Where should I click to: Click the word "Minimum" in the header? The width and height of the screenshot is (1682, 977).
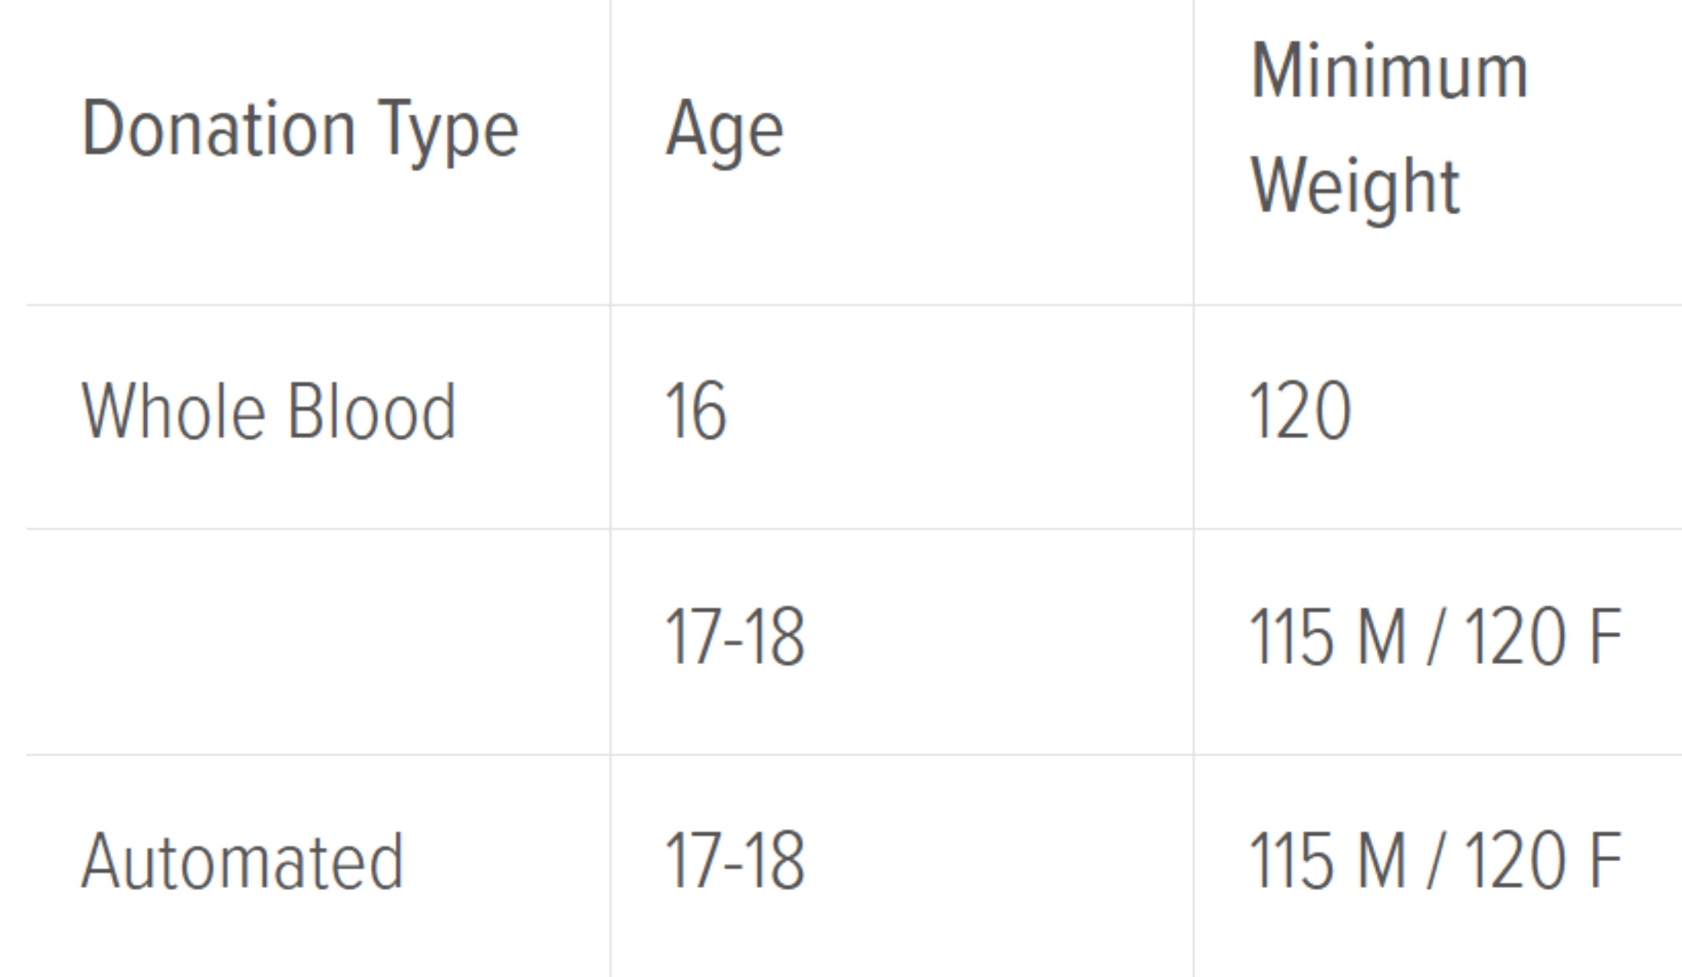[x=1389, y=71]
